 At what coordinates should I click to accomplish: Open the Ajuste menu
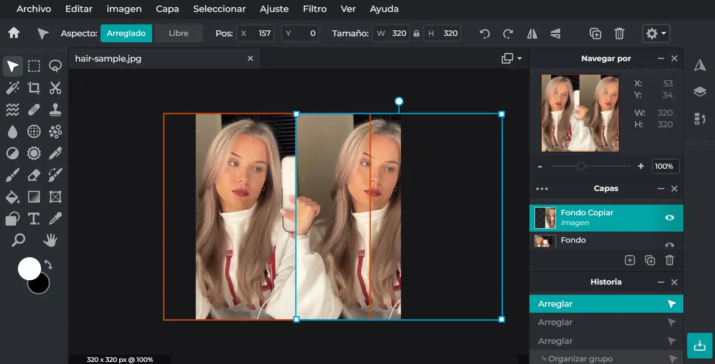point(274,9)
